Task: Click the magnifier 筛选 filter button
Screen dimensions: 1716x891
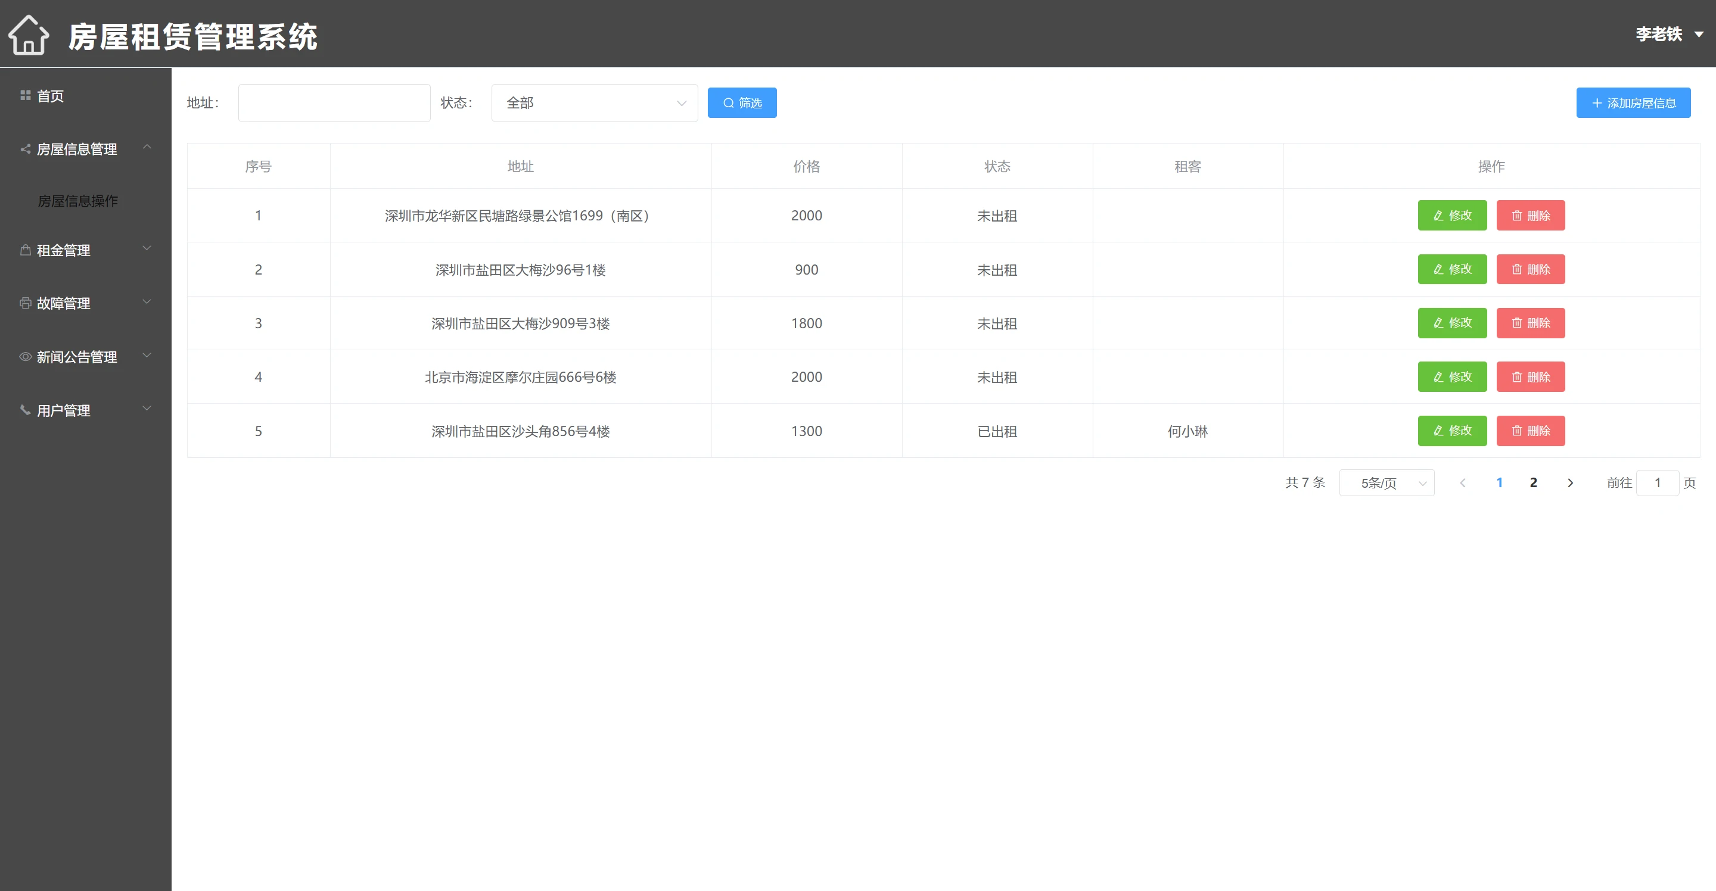Action: (741, 103)
